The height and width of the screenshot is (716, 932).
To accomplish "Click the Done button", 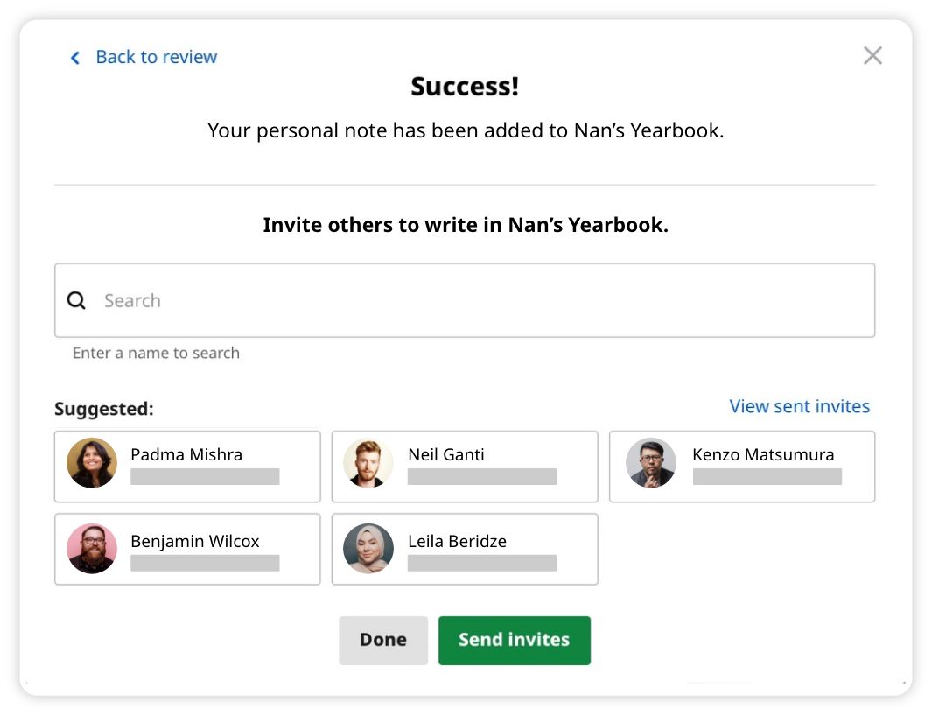I will tap(383, 641).
